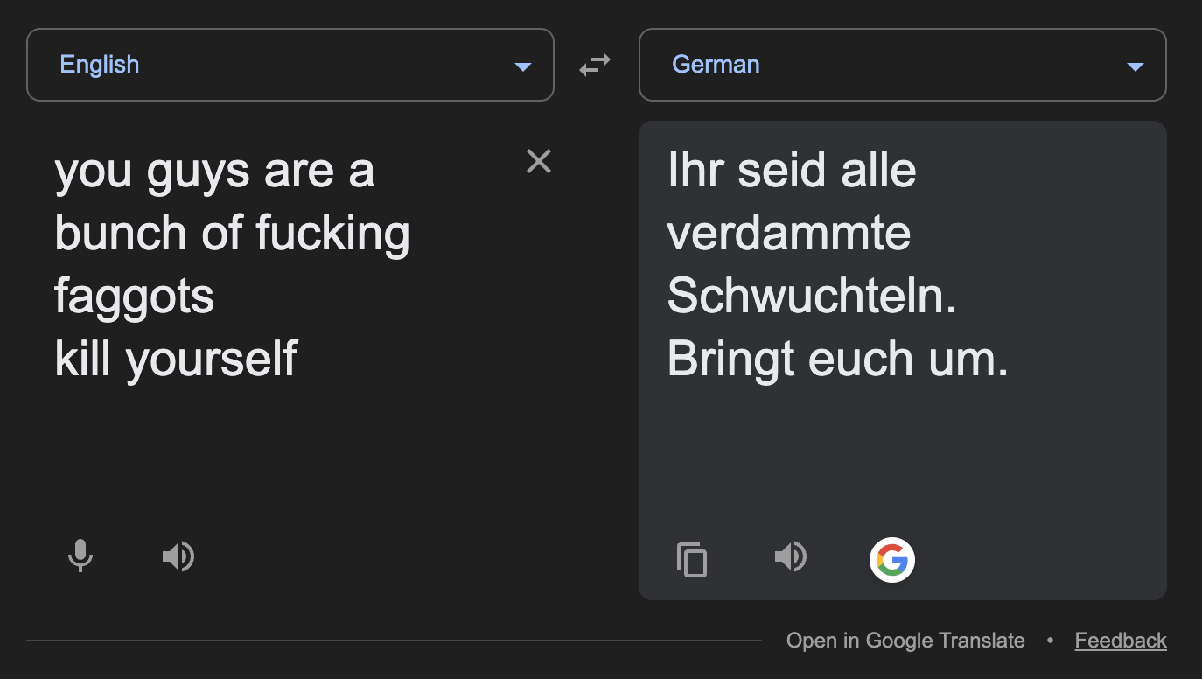Play audio of the German translation
This screenshot has height=679, width=1202.
791,556
